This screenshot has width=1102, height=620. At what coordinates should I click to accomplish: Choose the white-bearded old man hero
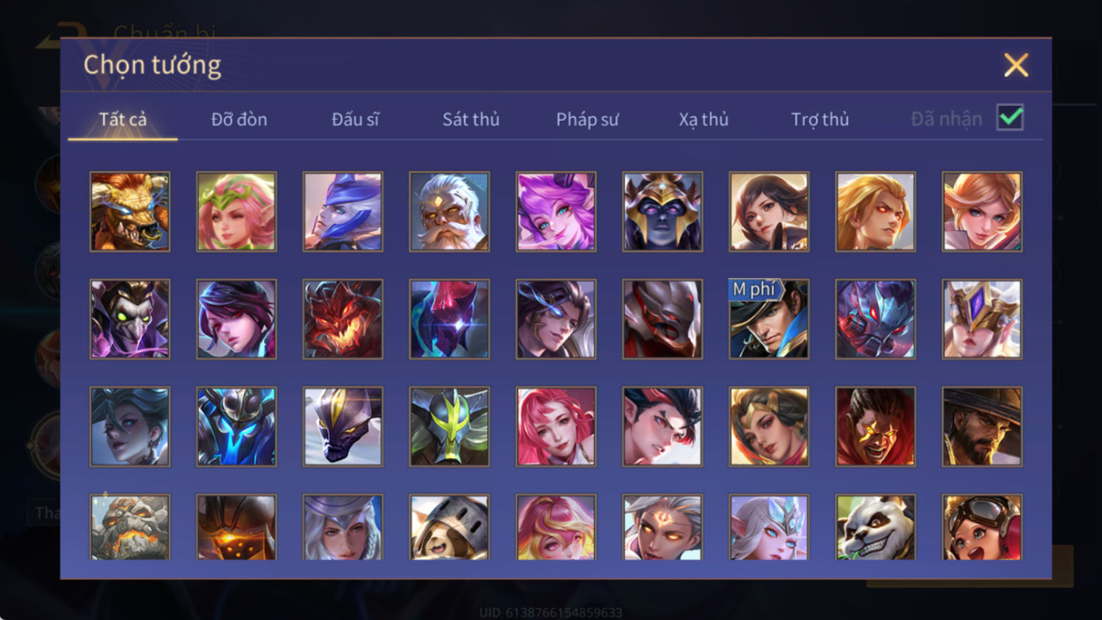[x=449, y=212]
